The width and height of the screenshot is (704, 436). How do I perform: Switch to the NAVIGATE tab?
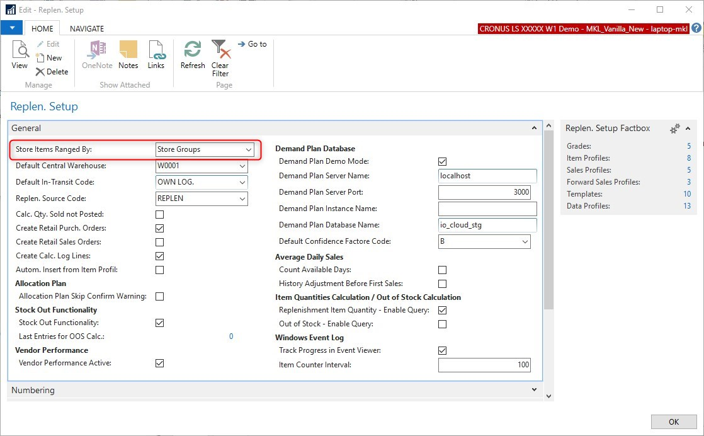click(87, 28)
